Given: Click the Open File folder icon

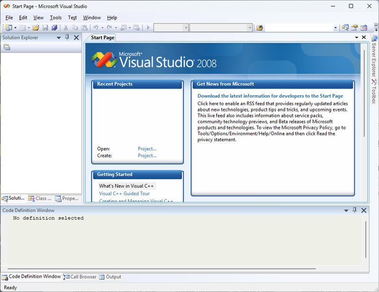Looking at the screenshot, I should (36, 27).
